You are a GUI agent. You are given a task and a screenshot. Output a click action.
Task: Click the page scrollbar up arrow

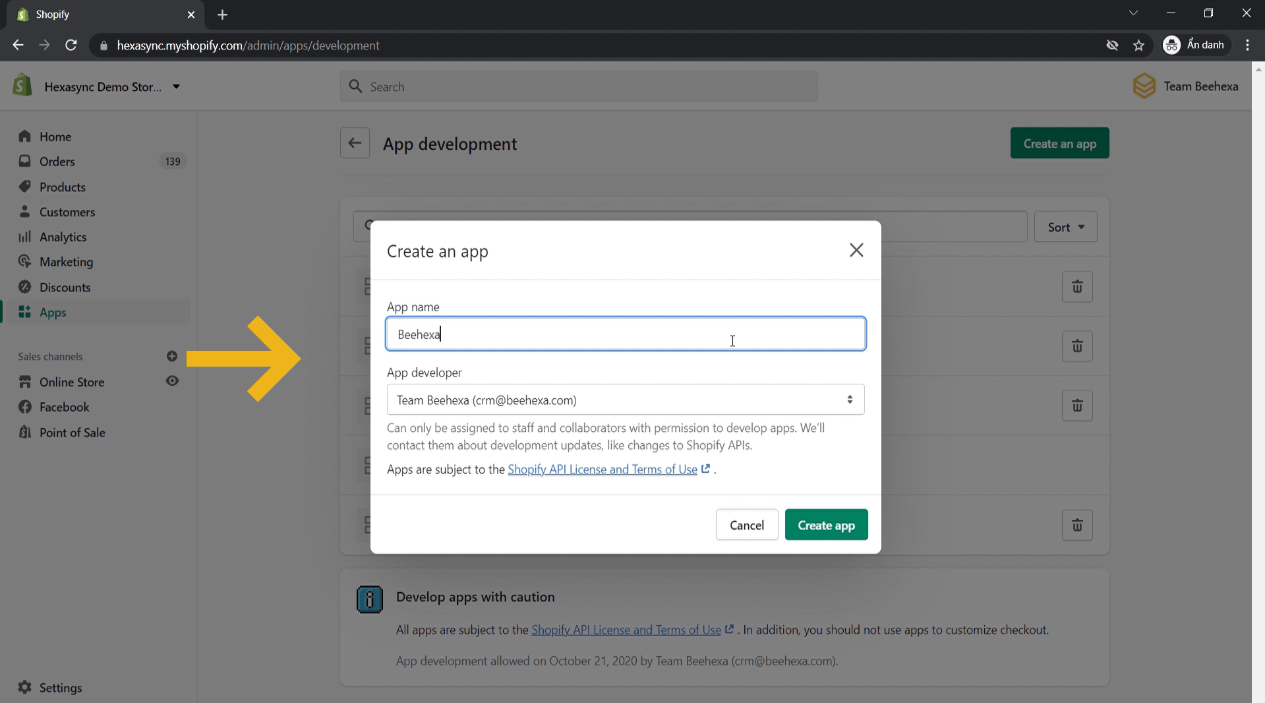point(1258,68)
